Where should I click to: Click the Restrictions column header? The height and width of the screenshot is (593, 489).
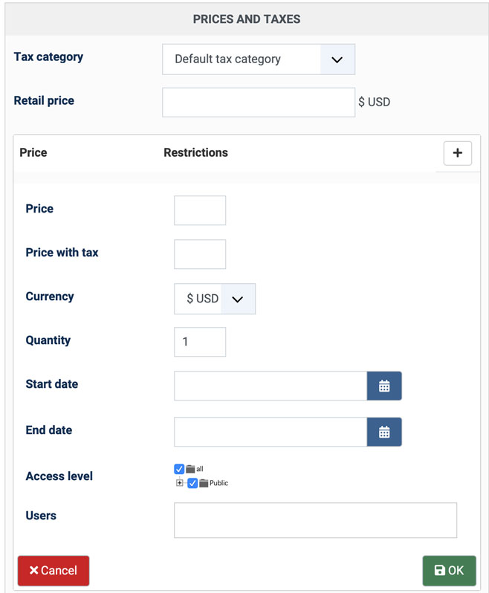pyautogui.click(x=195, y=152)
